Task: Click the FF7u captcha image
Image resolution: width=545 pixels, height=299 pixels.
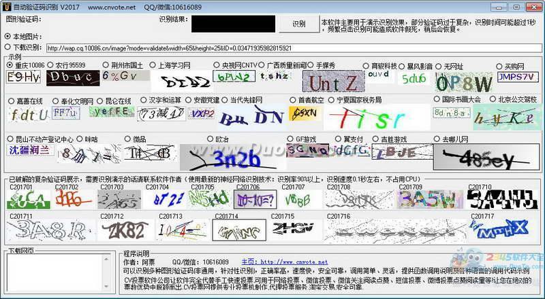Action: (x=66, y=113)
